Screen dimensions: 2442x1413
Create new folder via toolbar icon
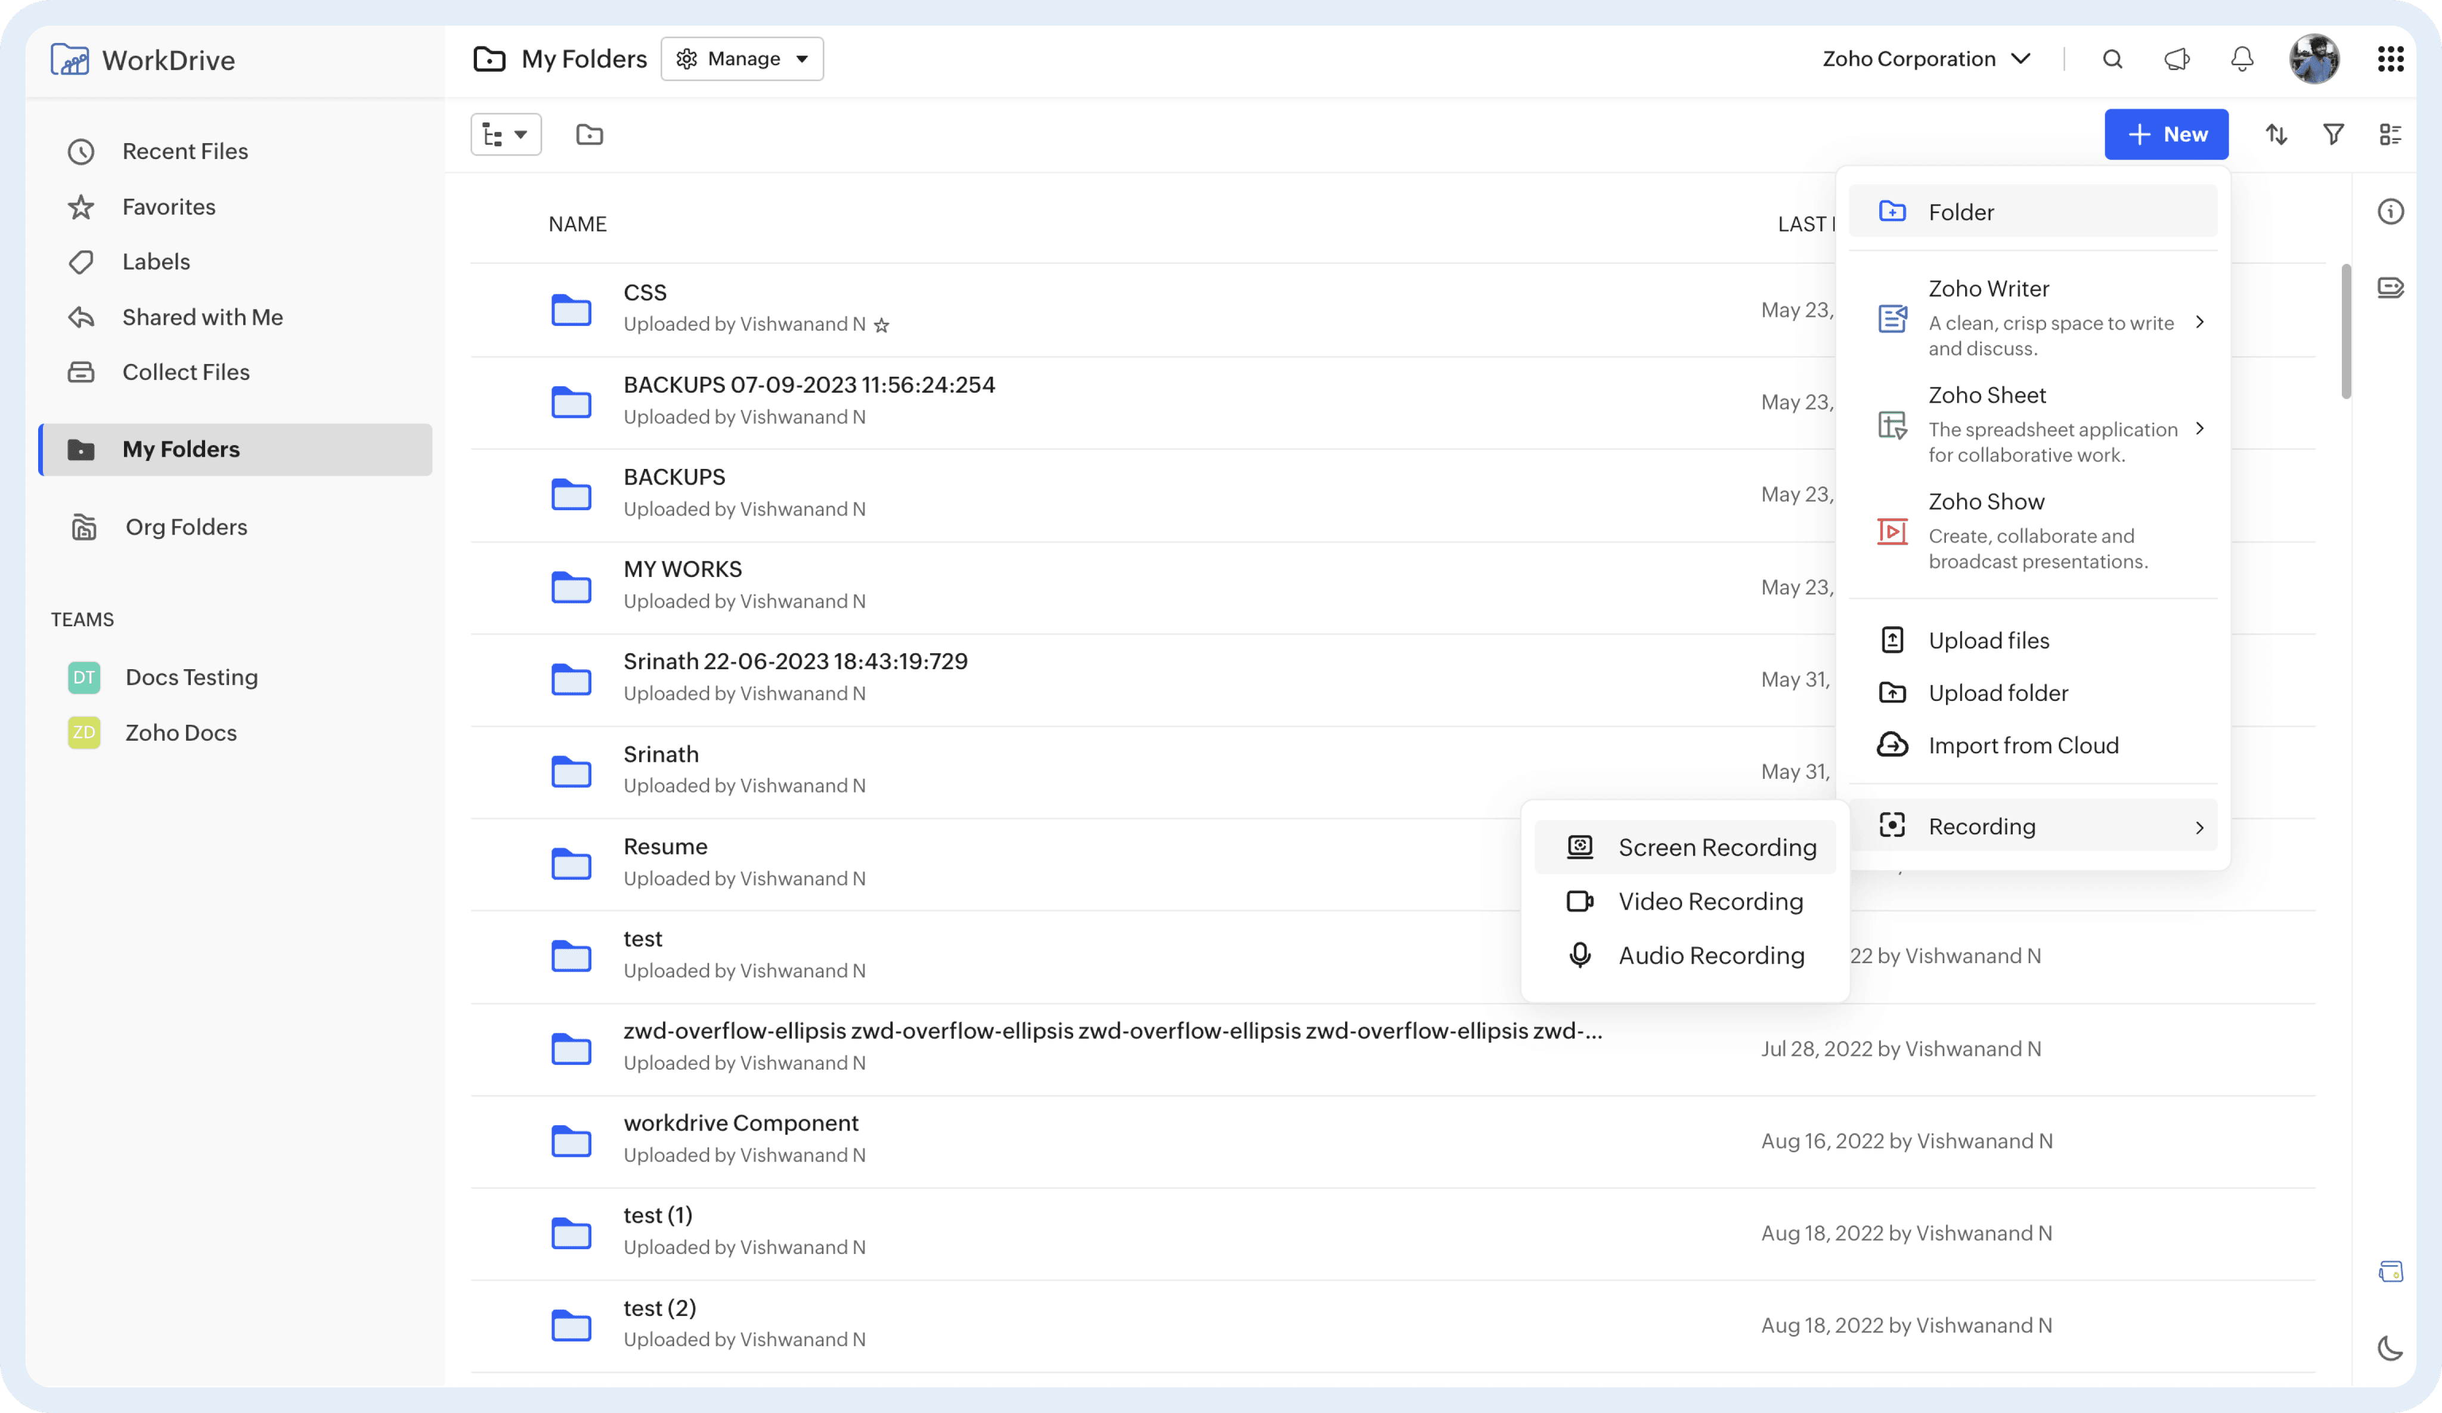click(x=589, y=135)
